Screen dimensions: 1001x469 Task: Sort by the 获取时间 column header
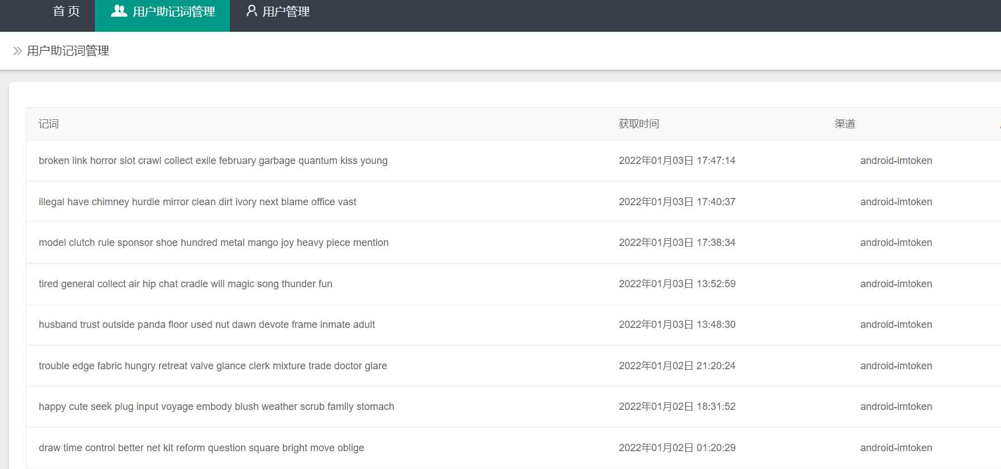click(x=638, y=124)
